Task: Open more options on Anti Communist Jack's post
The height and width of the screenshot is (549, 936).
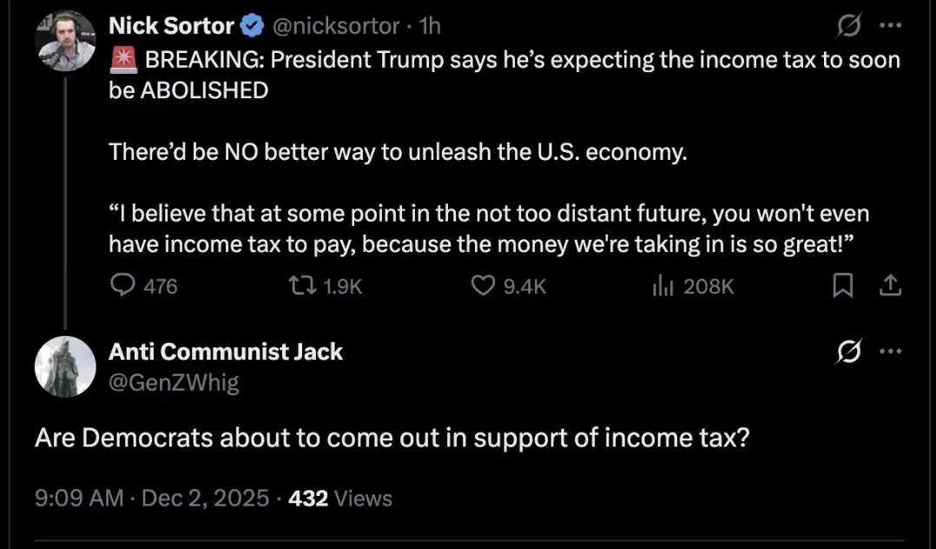Action: point(891,352)
